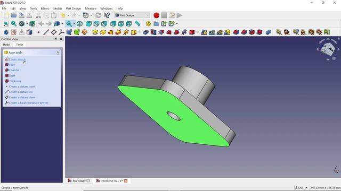Open the Draw style dropdown arrow
The width and height of the screenshot is (341, 191).
pos(27,23)
